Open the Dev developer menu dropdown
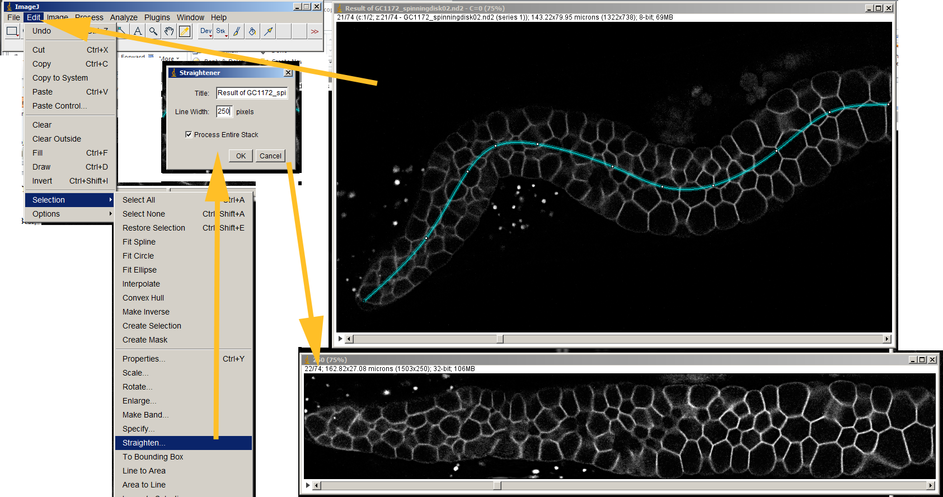943x497 pixels. (206, 31)
